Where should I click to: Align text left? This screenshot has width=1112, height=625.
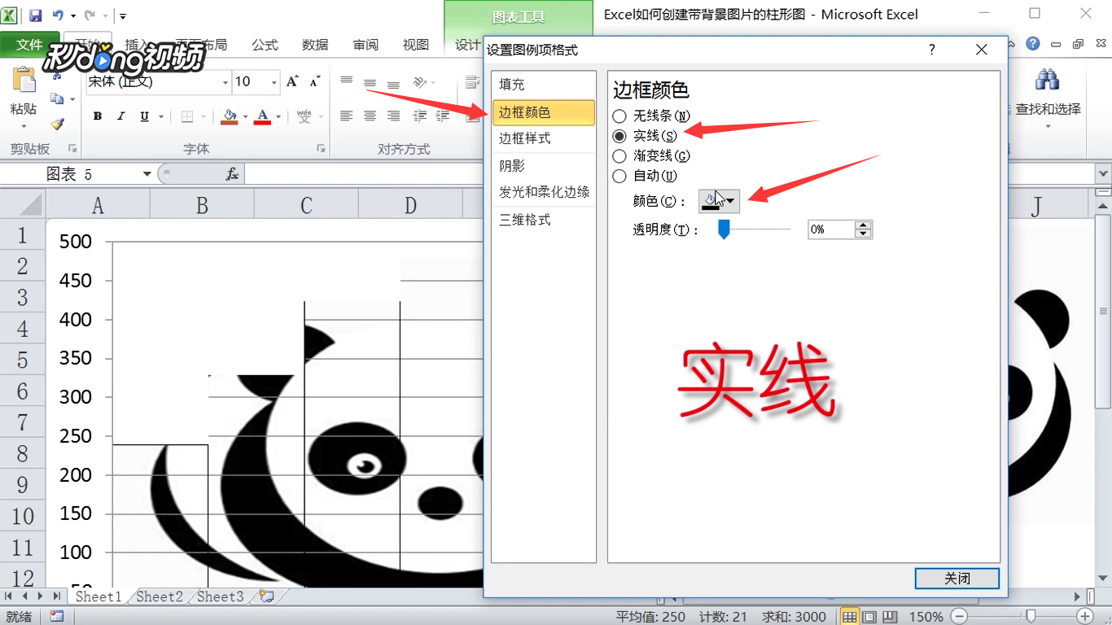coord(346,116)
